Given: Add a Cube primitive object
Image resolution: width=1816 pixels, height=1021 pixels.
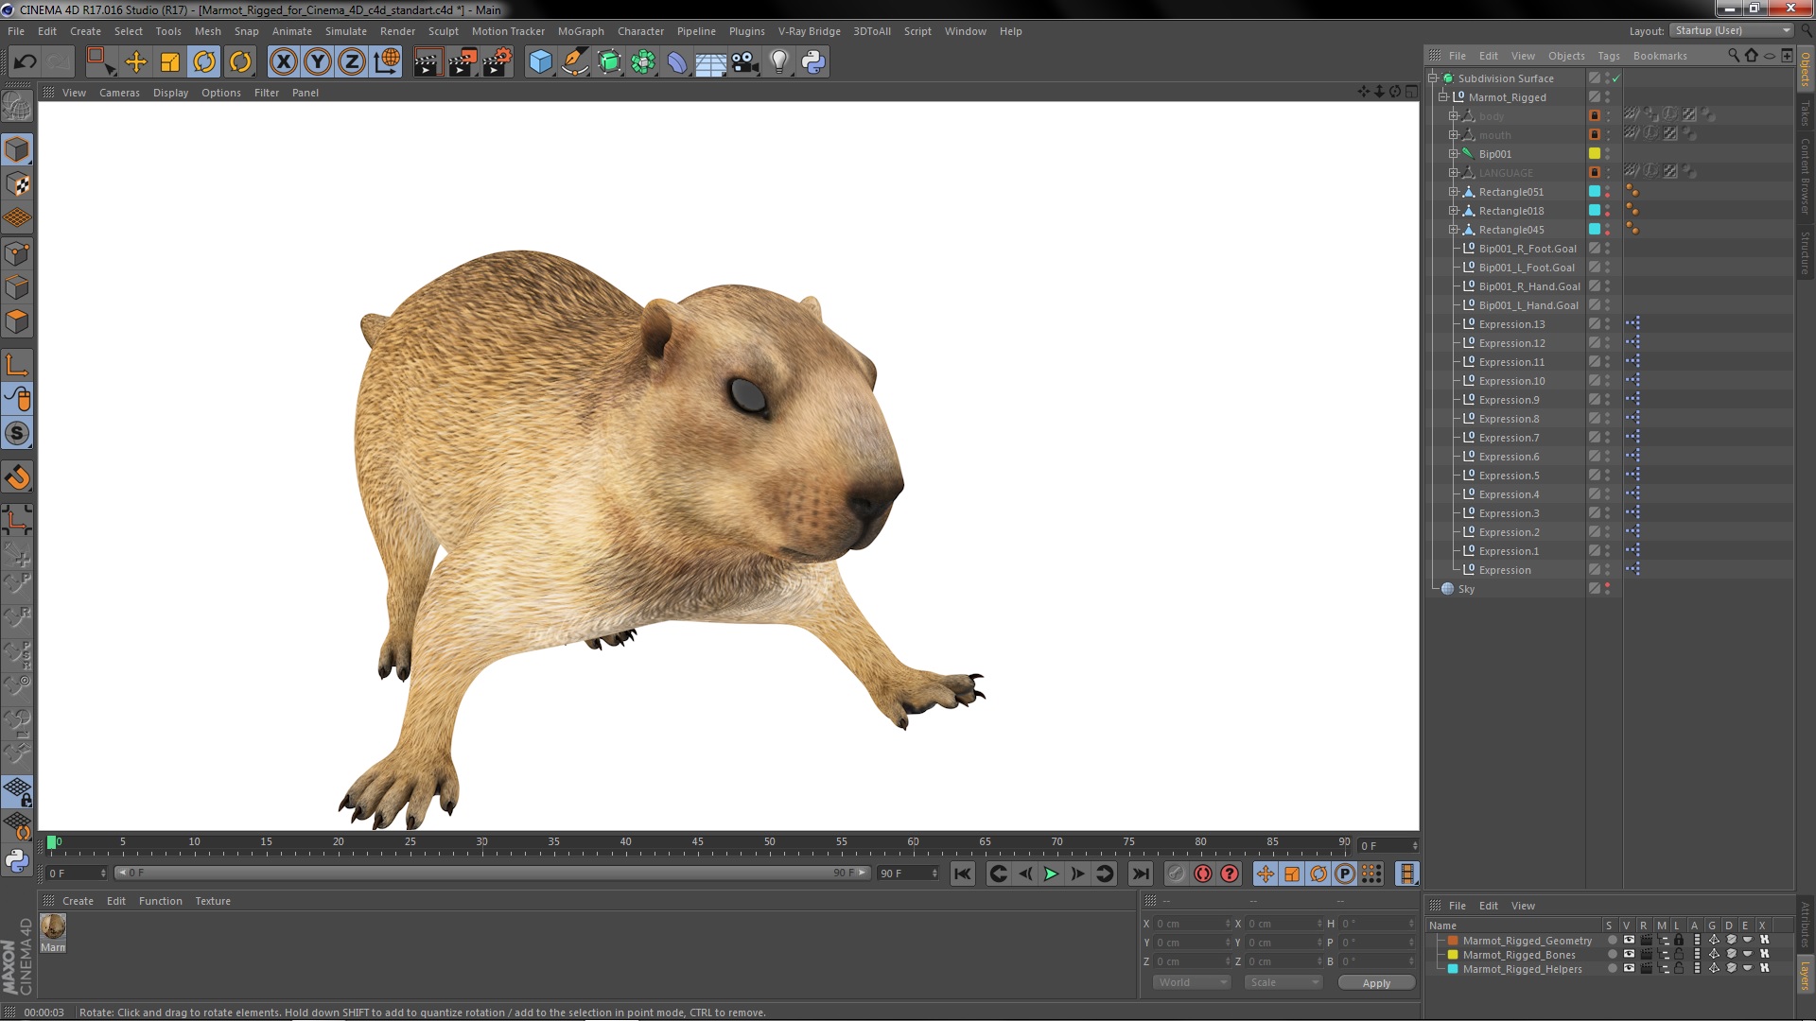Looking at the screenshot, I should coord(540,62).
